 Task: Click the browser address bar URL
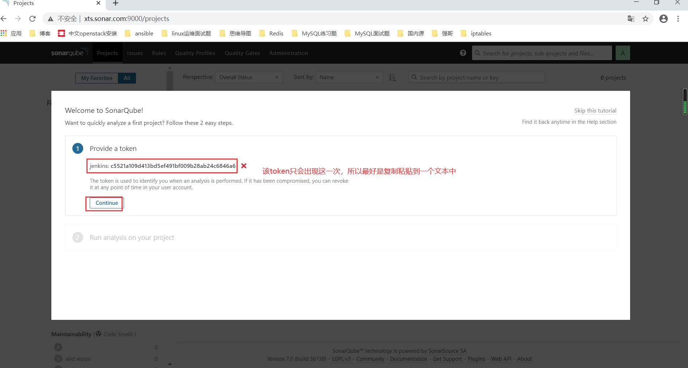127,19
